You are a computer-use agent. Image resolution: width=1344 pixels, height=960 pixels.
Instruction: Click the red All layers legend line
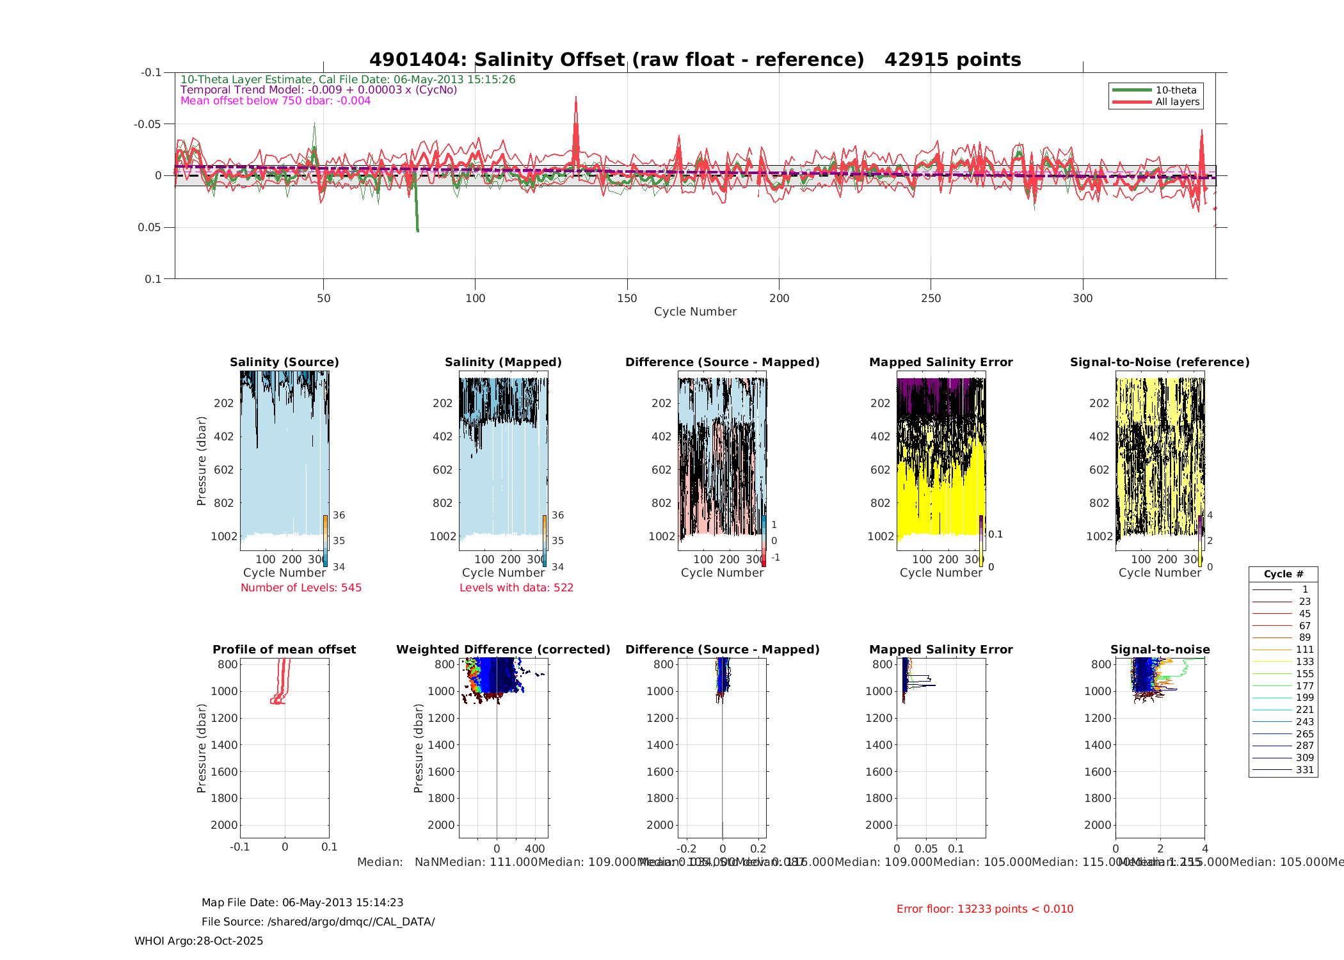pyautogui.click(x=1132, y=102)
